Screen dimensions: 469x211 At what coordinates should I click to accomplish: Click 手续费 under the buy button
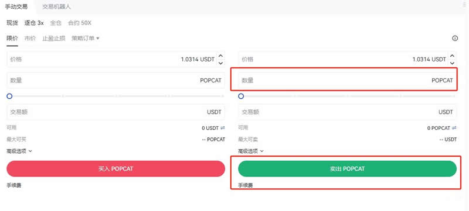tap(13, 185)
